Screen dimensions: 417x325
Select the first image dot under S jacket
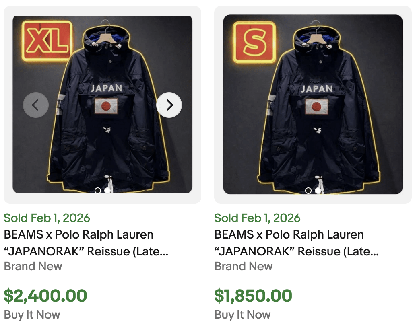308,191
